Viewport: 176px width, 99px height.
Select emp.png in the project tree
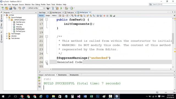pos(19,27)
